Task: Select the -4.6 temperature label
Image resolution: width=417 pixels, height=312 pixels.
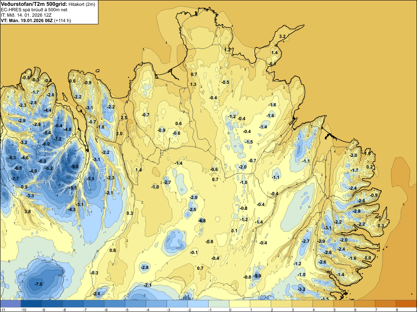Action: tap(25, 158)
